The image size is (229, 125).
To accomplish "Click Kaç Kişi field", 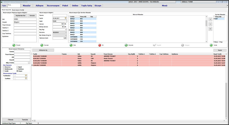I will coord(60,29).
